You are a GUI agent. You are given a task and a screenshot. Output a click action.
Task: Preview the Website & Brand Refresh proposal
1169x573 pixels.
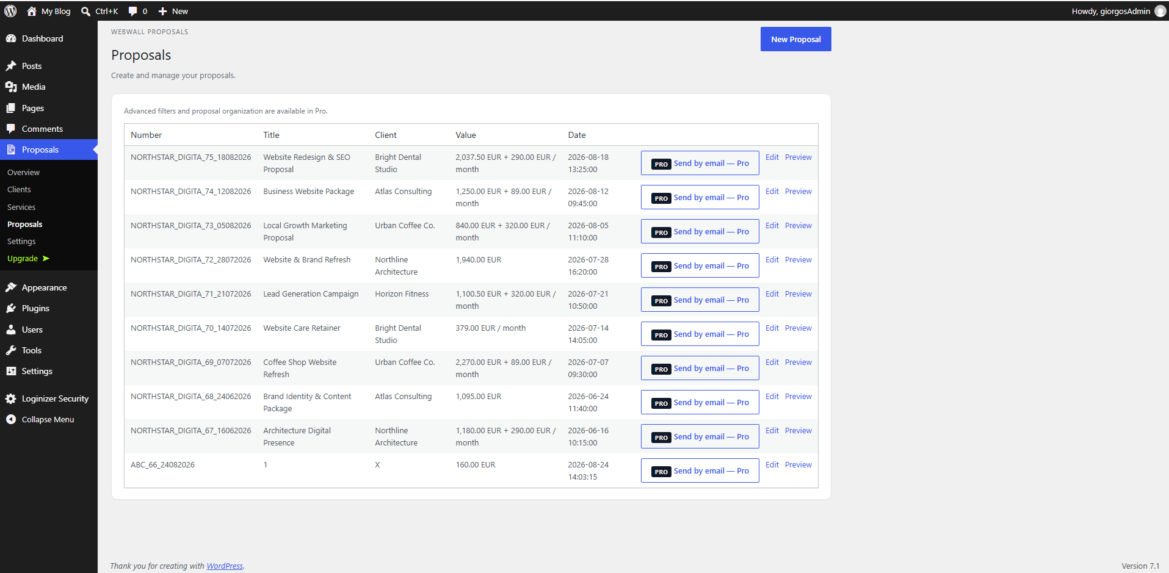(798, 259)
